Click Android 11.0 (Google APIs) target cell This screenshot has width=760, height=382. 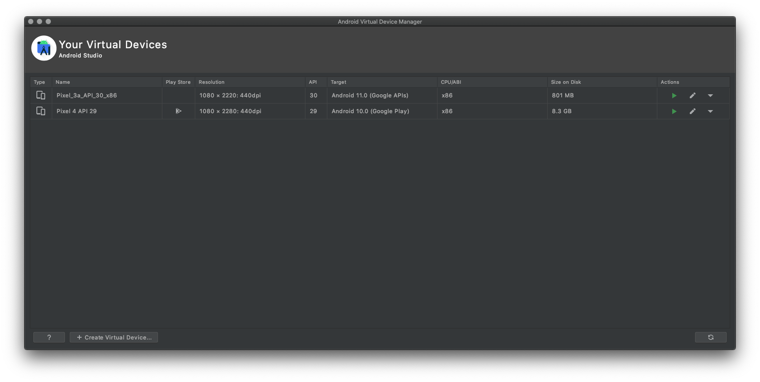(382, 96)
